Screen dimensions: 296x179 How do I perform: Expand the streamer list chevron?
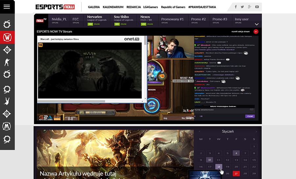257,24
